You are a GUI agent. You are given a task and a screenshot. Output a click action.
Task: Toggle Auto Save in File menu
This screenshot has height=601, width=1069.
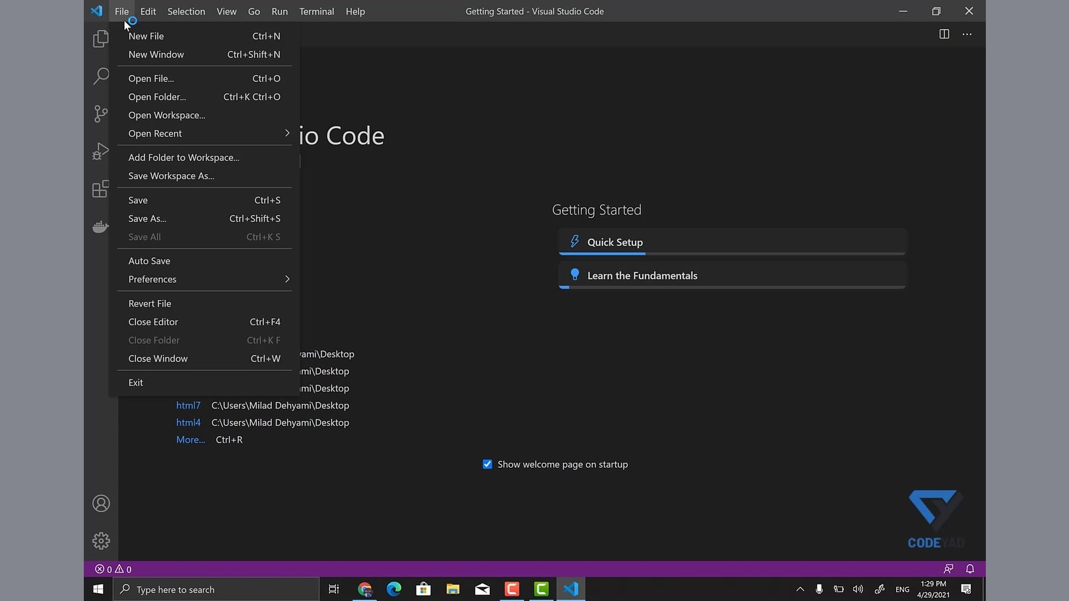(x=149, y=261)
